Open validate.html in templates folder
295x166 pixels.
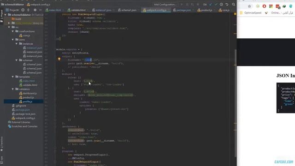pos(28,85)
